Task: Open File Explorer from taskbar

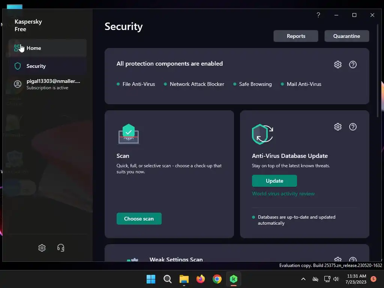Action: pyautogui.click(x=184, y=279)
